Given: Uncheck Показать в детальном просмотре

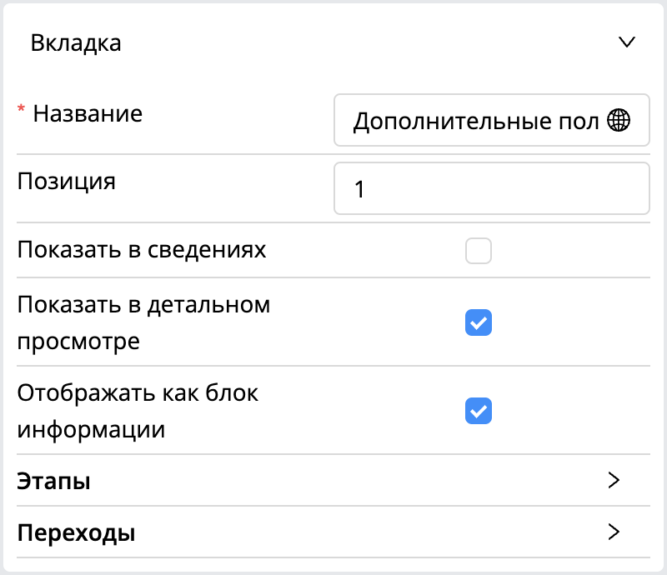Looking at the screenshot, I should coord(479,322).
